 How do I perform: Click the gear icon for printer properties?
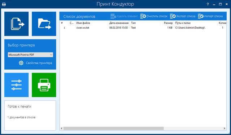coord(21,63)
